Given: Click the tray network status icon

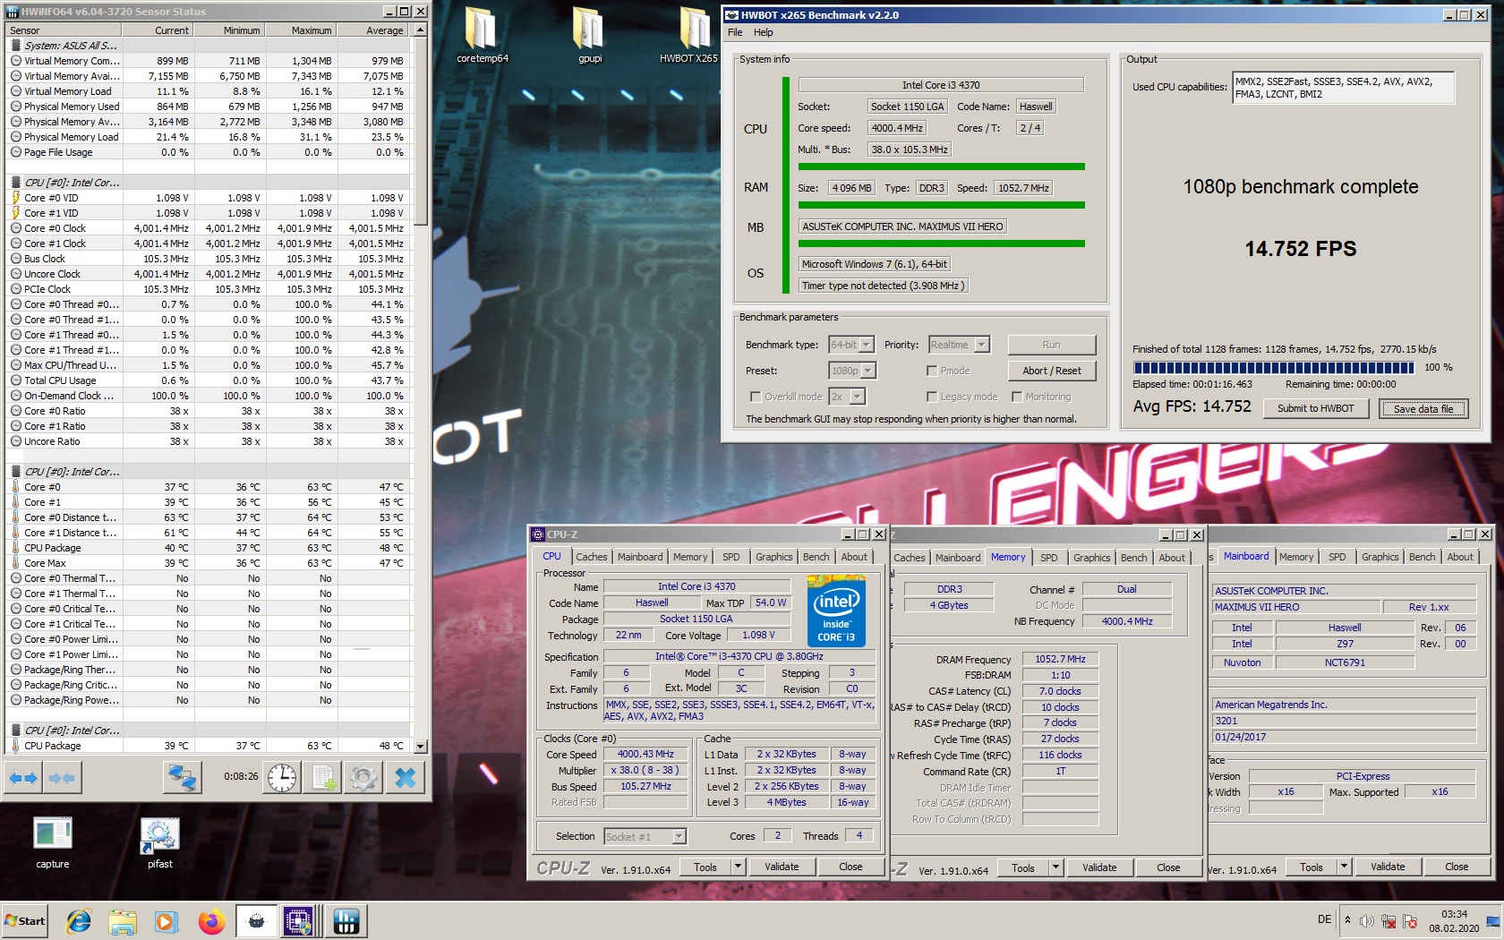Looking at the screenshot, I should [1389, 921].
